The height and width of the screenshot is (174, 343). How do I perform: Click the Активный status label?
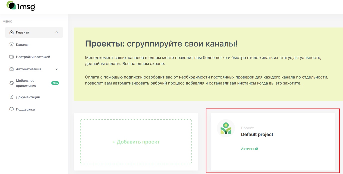[x=249, y=149]
